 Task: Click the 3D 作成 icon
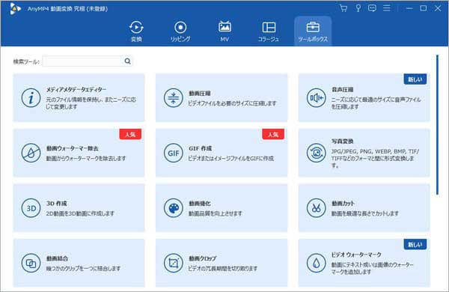(x=31, y=207)
